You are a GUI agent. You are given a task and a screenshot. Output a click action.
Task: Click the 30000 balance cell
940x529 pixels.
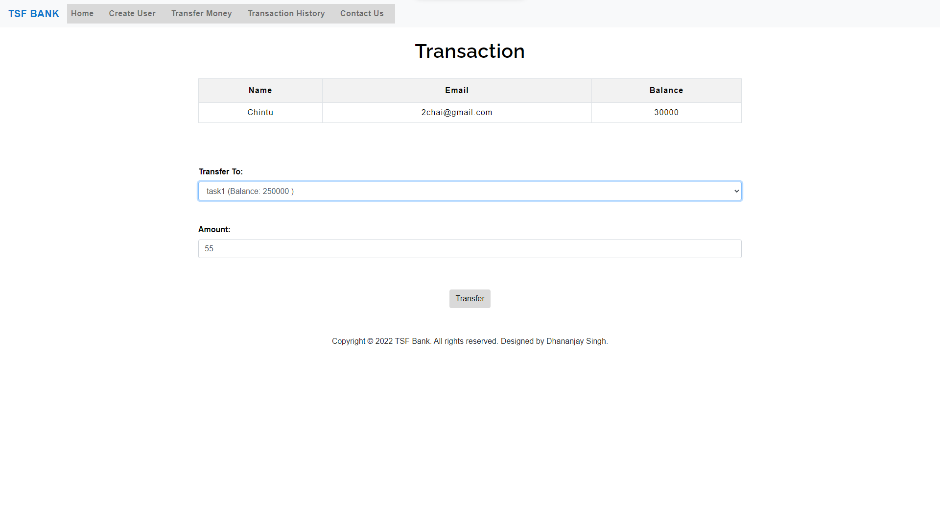point(666,112)
